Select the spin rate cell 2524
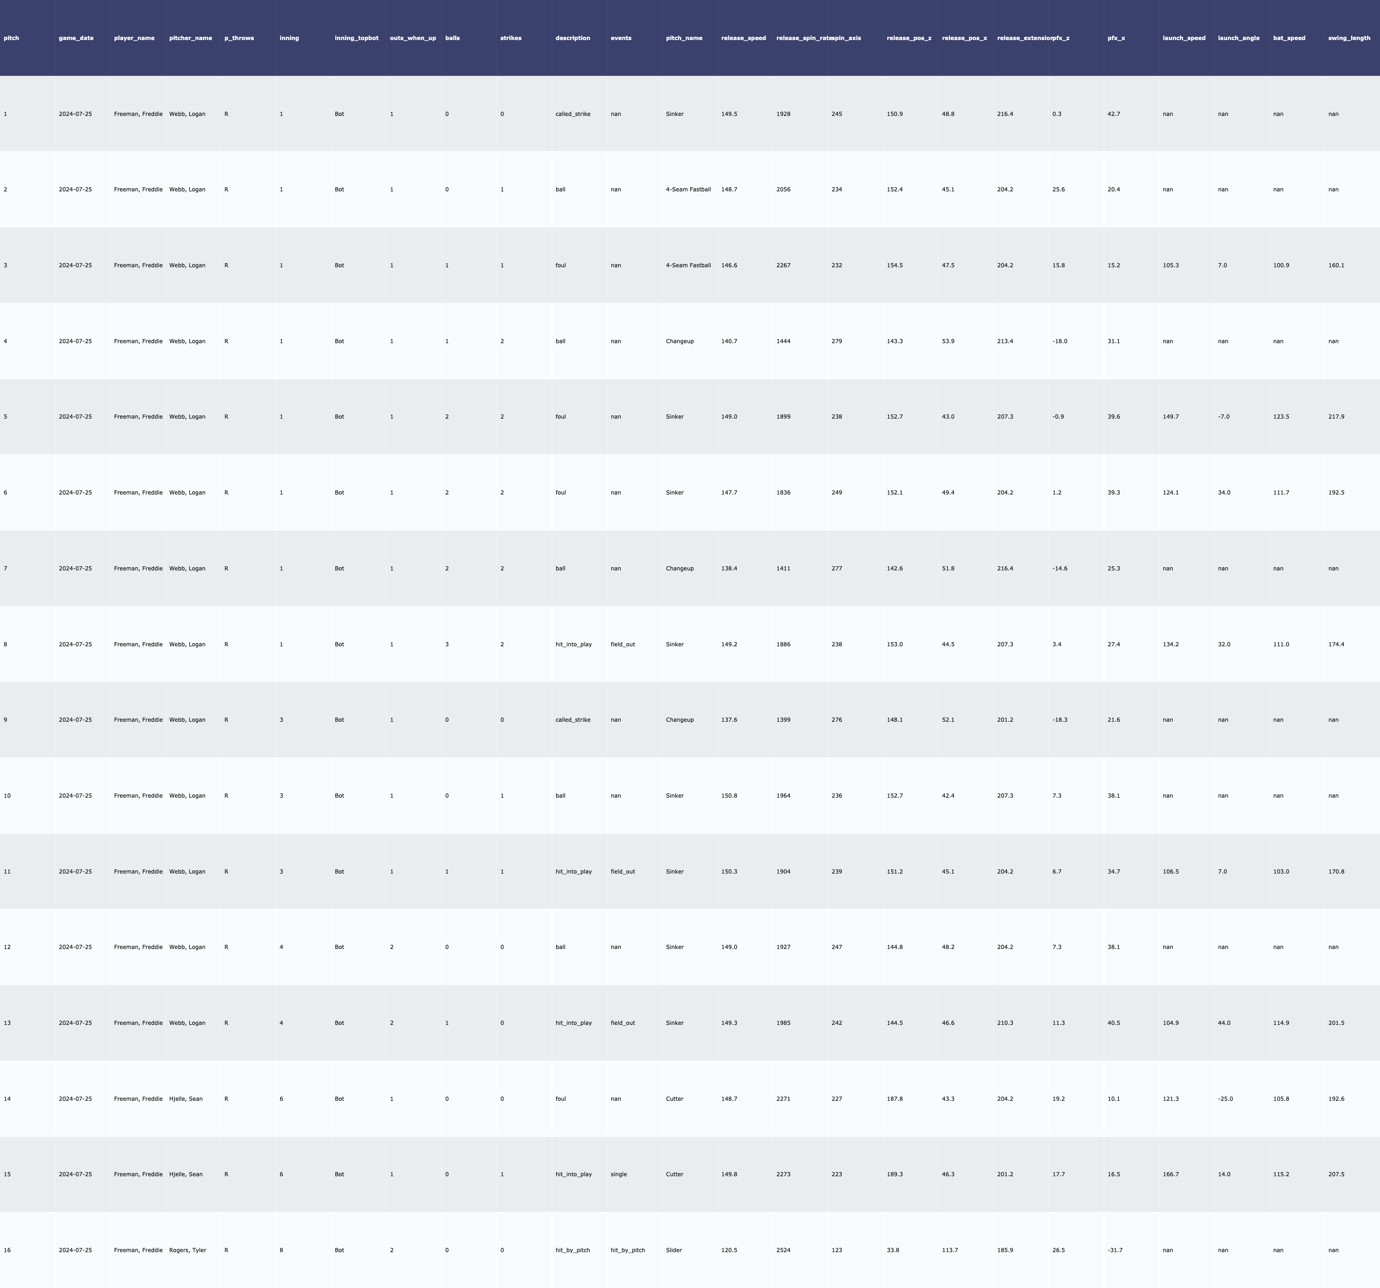Viewport: 1380px width, 1288px height. (x=783, y=1250)
